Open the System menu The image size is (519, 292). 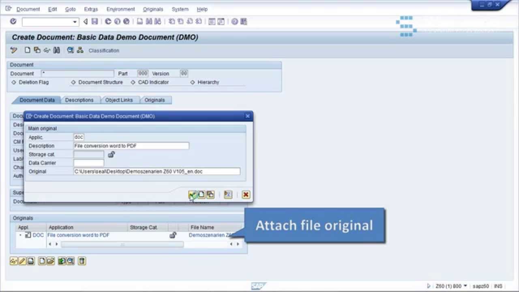point(180,9)
